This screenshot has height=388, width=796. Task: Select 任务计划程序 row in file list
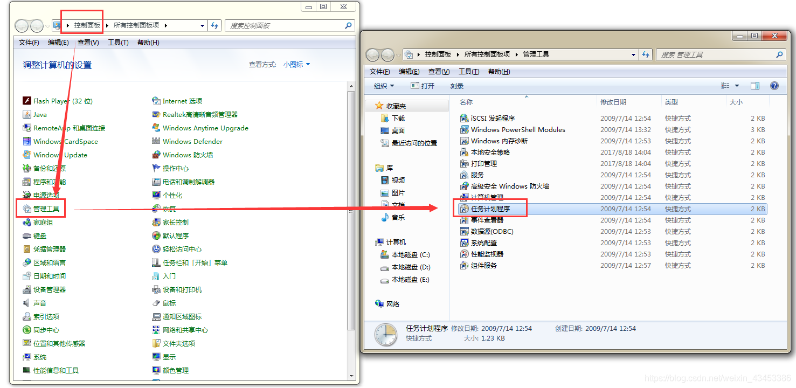tap(612, 209)
